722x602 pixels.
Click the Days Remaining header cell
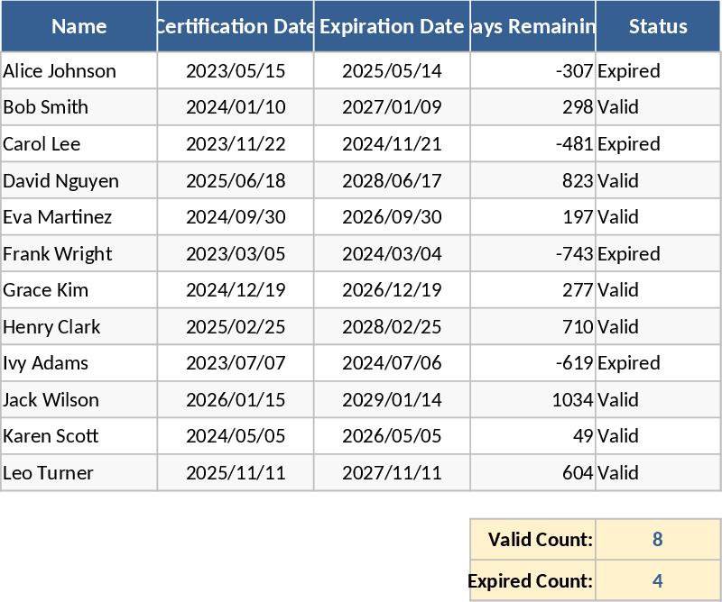[532, 26]
